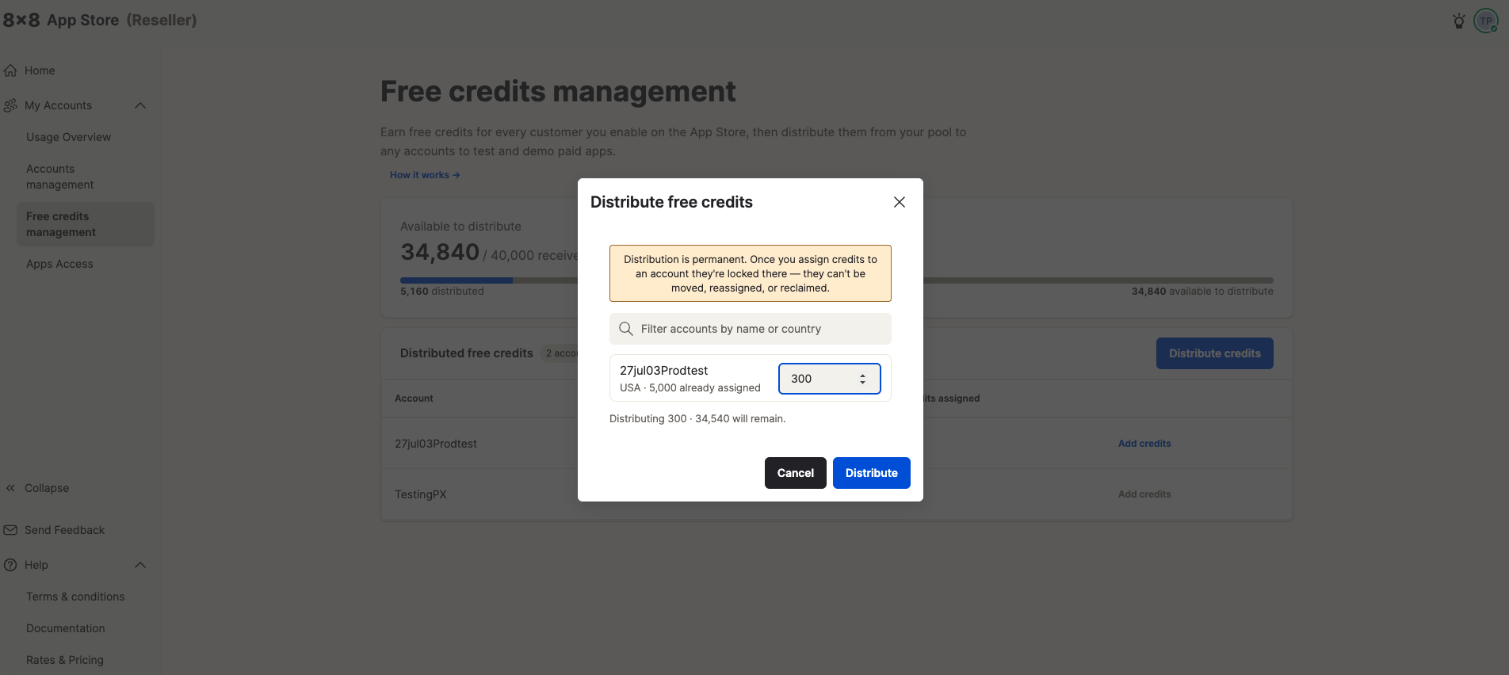Select Free credits management menu item
1509x675 pixels.
click(x=86, y=224)
